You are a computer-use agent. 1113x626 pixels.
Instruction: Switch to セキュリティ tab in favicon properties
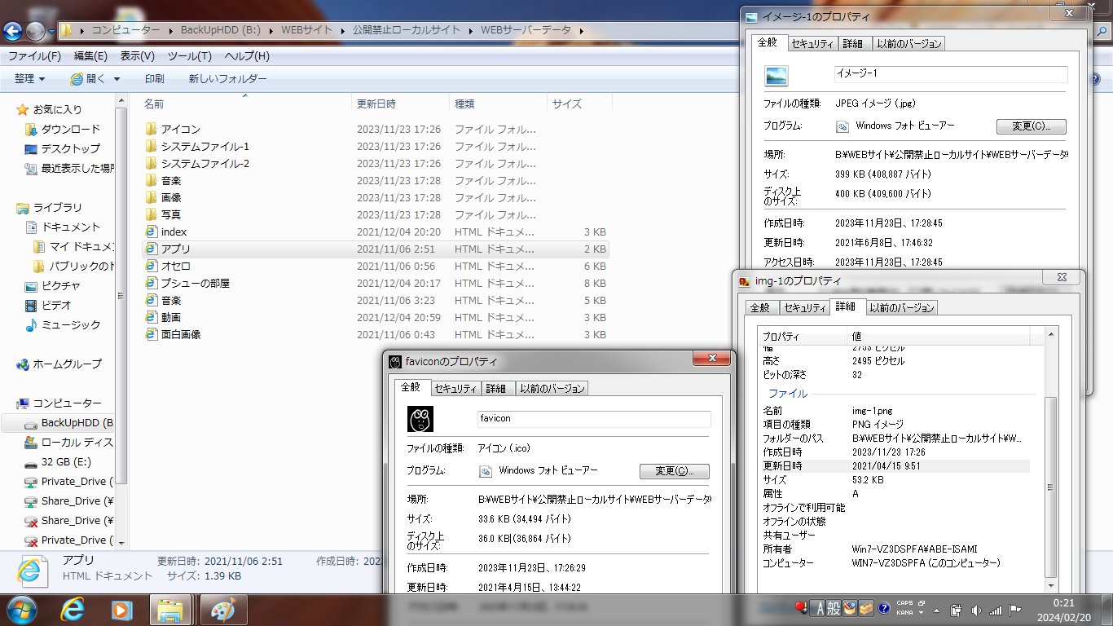point(455,389)
